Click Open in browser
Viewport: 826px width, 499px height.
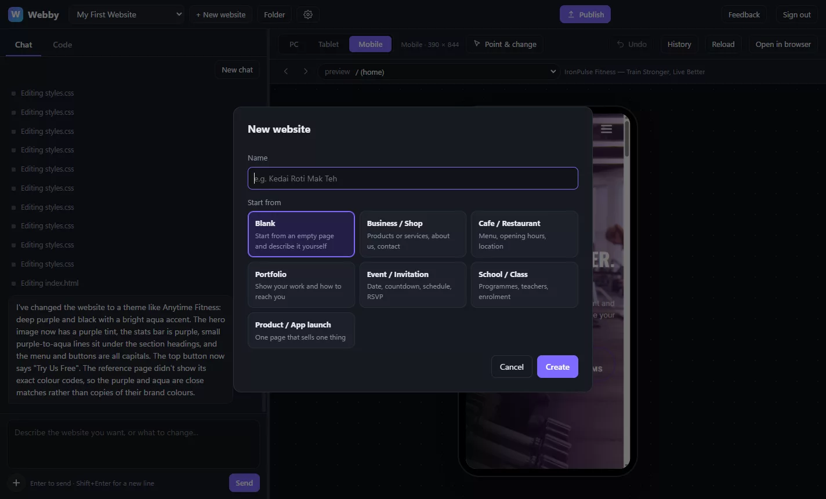pyautogui.click(x=783, y=44)
